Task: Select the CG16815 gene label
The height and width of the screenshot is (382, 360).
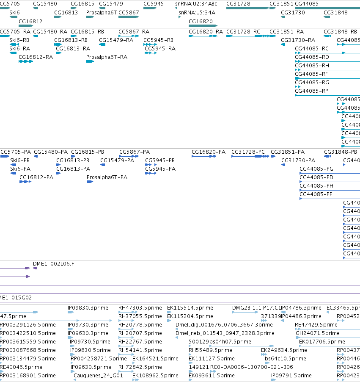Action: coord(82,4)
